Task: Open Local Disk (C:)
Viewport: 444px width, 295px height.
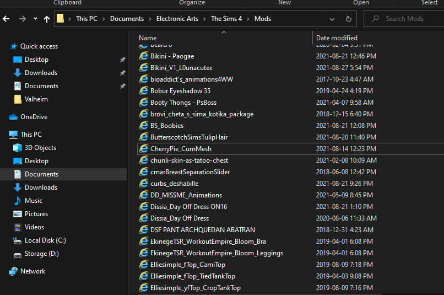Action: pos(45,240)
